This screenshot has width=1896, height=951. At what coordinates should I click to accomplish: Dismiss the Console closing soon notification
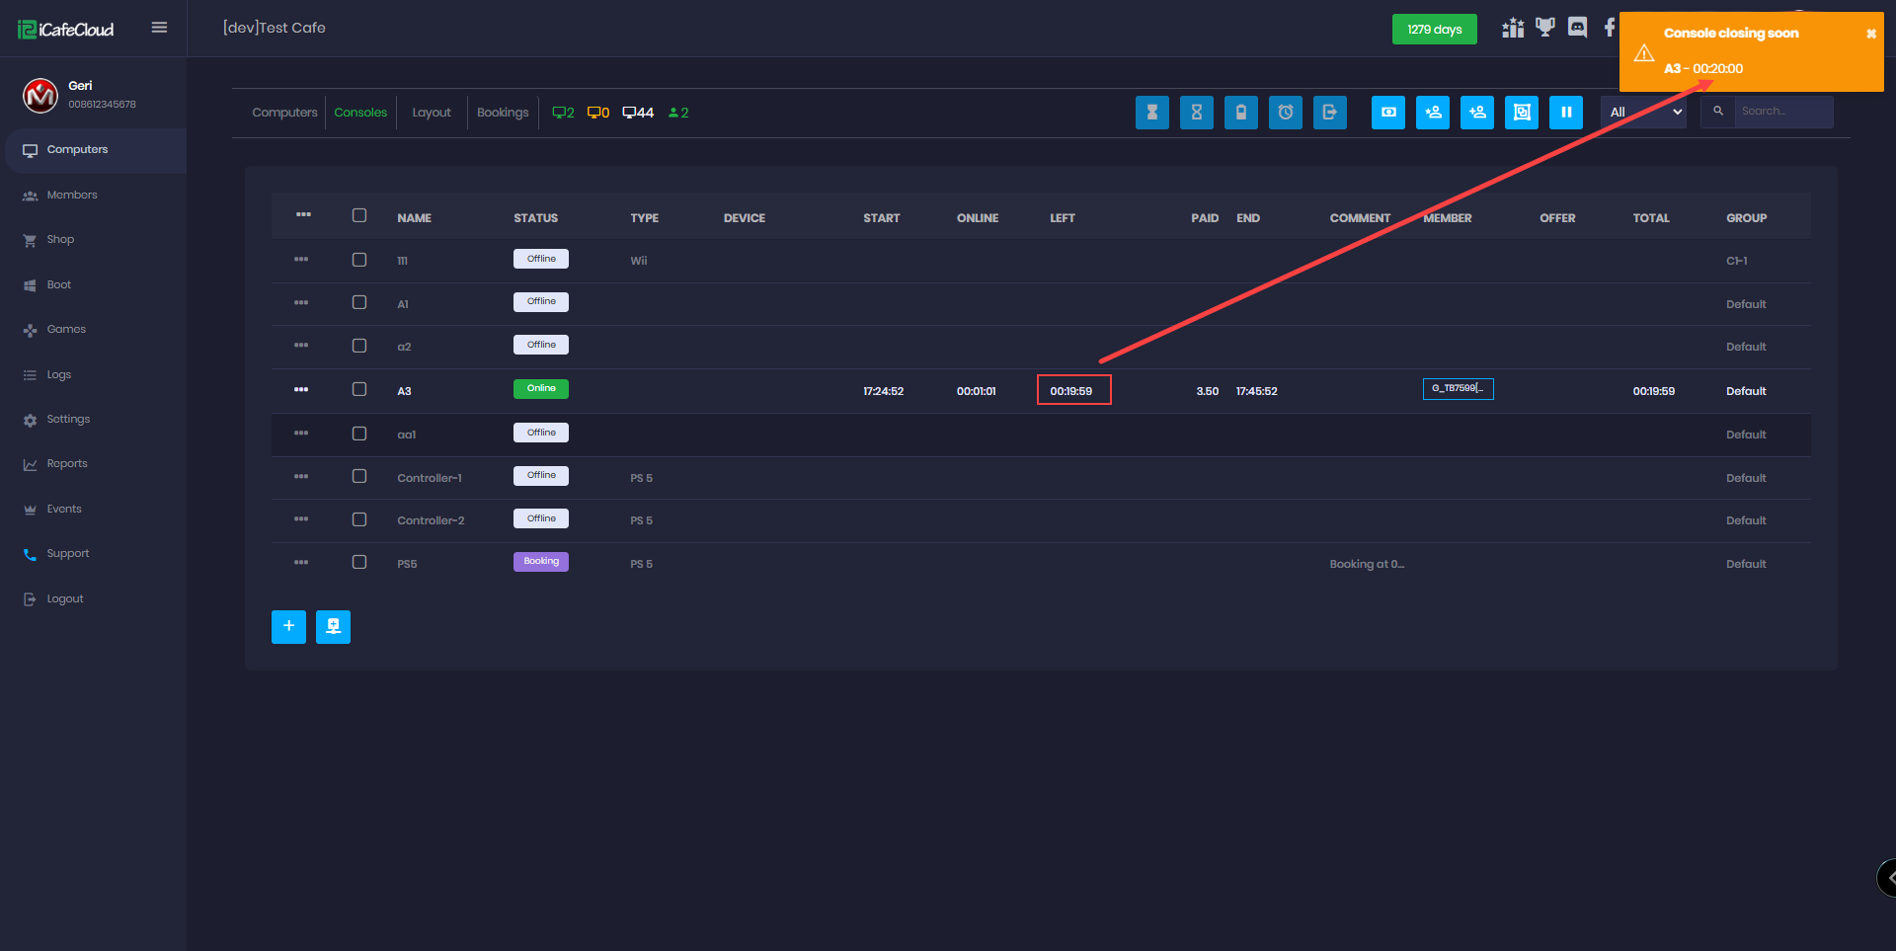click(x=1870, y=34)
